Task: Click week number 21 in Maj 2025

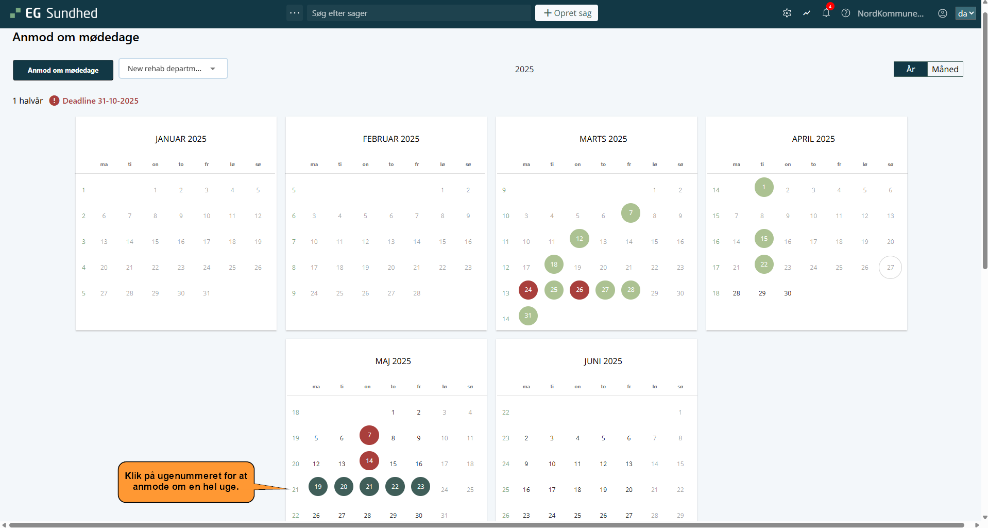Action: point(295,490)
